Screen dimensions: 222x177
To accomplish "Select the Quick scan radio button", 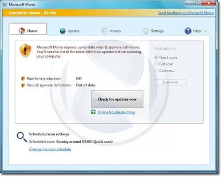I will (156, 57).
